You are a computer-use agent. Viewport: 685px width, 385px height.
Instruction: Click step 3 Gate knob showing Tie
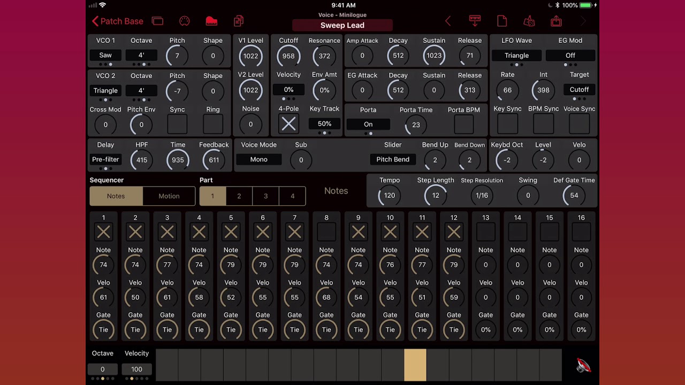(167, 330)
